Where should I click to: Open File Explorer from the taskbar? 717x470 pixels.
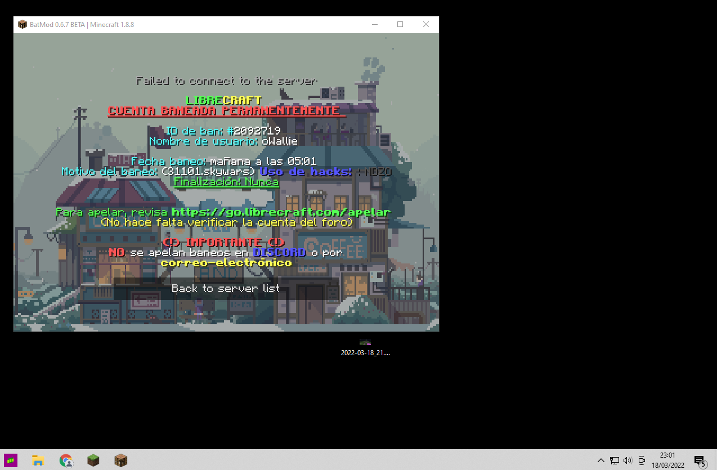(x=38, y=460)
